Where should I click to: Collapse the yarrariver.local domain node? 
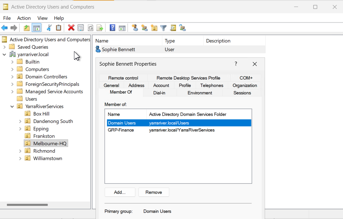click(x=4, y=54)
